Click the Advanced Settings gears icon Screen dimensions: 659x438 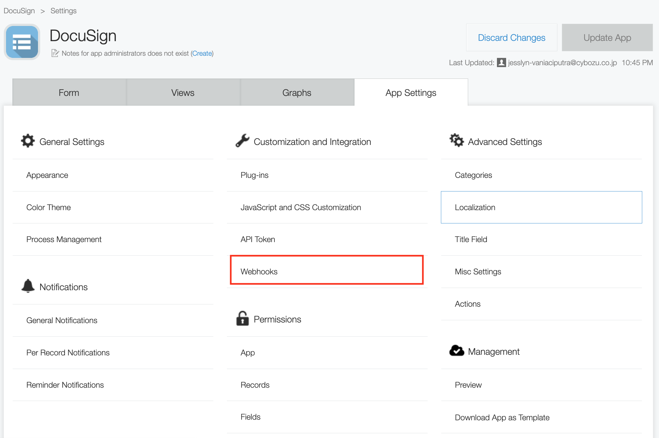tap(456, 140)
